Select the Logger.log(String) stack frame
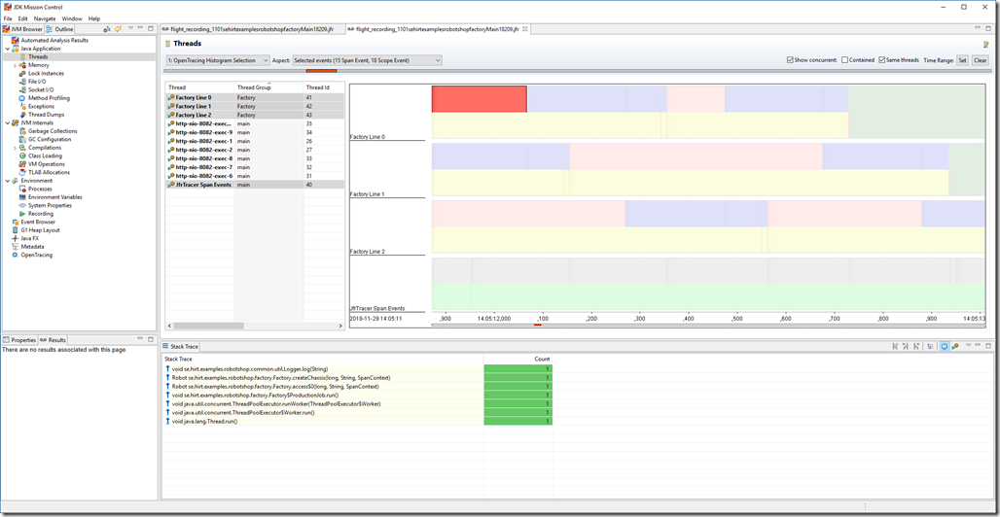 (x=249, y=368)
